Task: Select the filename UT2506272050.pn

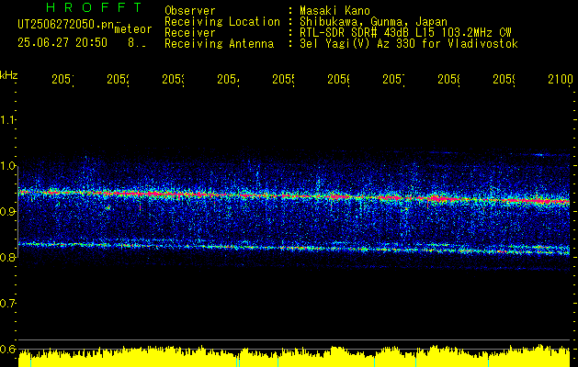Action: (x=66, y=25)
